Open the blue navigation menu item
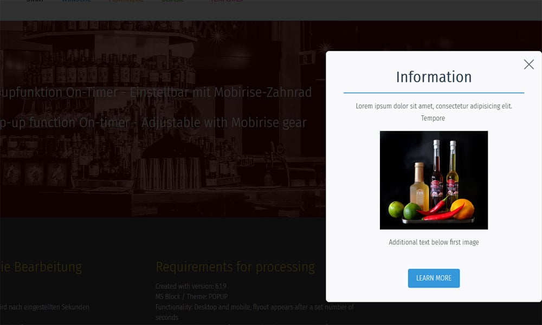This screenshot has height=325, width=542. point(76,2)
